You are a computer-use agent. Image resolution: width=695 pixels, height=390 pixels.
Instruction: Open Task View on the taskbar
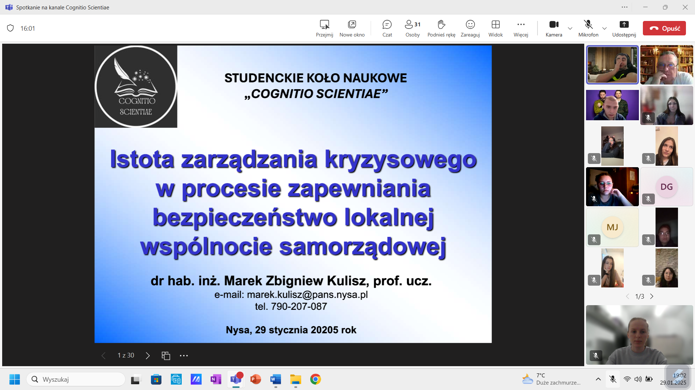135,380
